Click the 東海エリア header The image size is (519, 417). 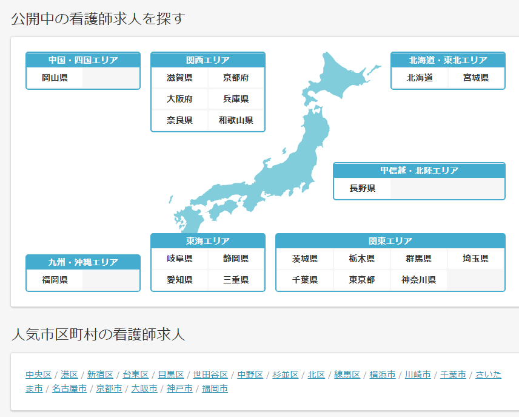click(208, 240)
